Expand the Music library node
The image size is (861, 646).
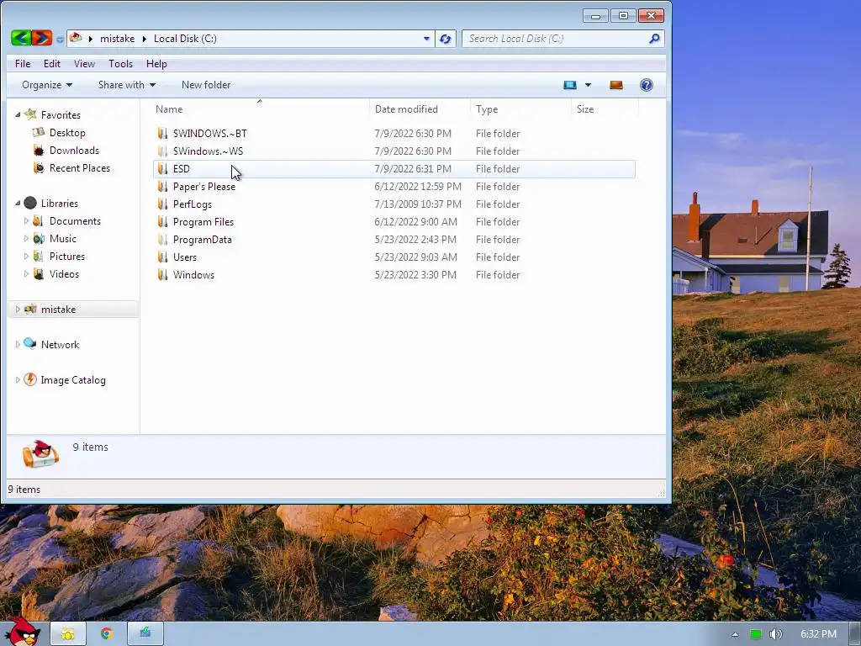click(26, 238)
